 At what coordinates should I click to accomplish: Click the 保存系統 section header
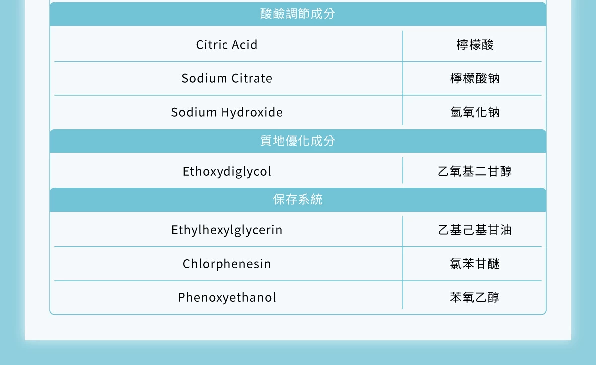tap(298, 200)
